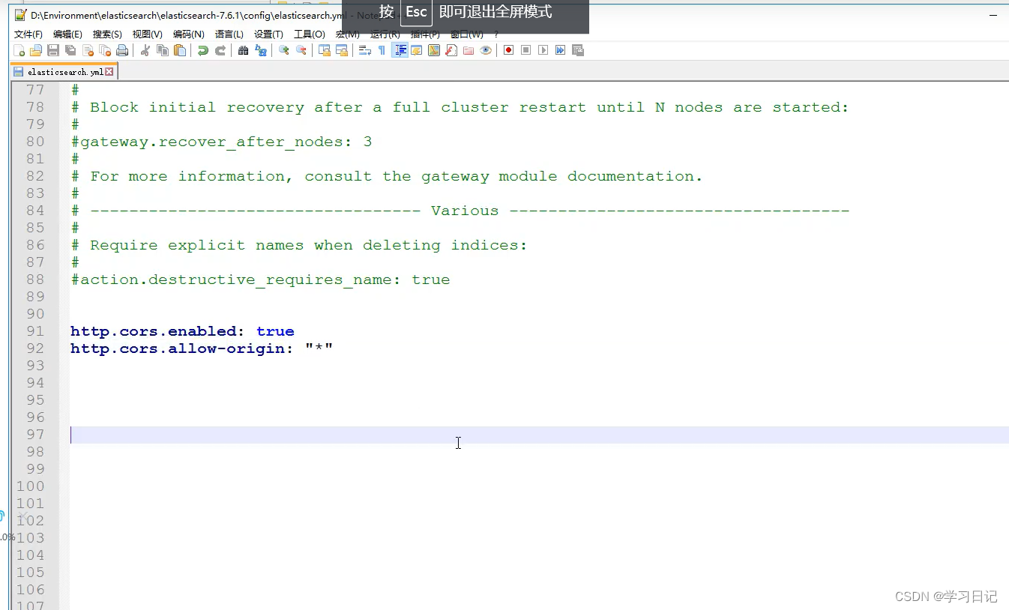This screenshot has width=1009, height=610.
Task: Click the http.cors.allow-origin line
Action: 201,348
